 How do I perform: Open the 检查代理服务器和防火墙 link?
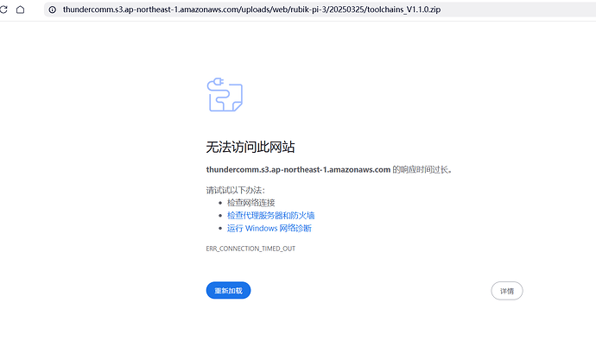[270, 215]
